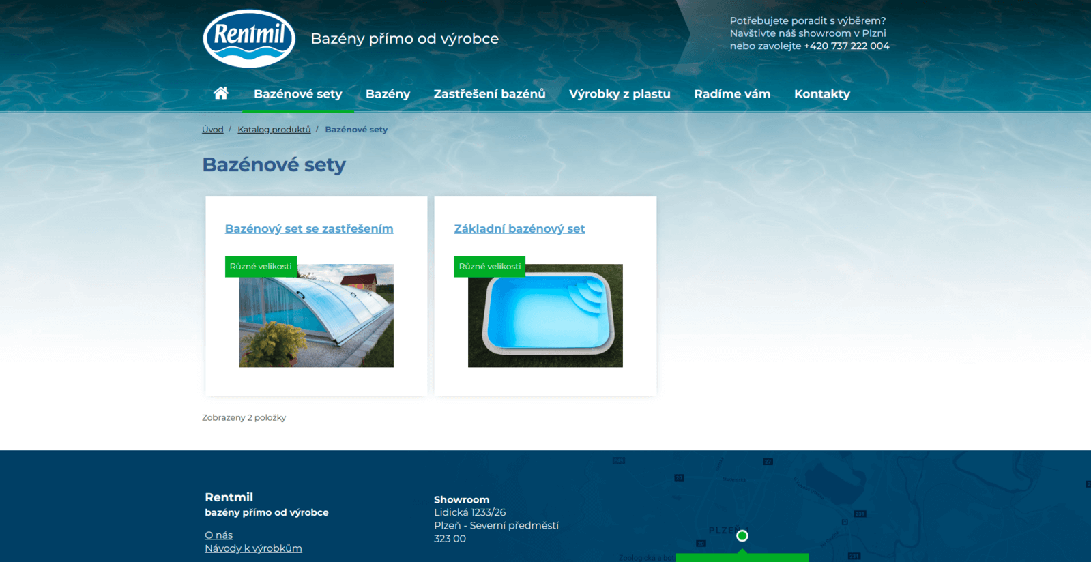Select Radíme vám in navigation
This screenshot has height=562, width=1091.
pos(732,94)
